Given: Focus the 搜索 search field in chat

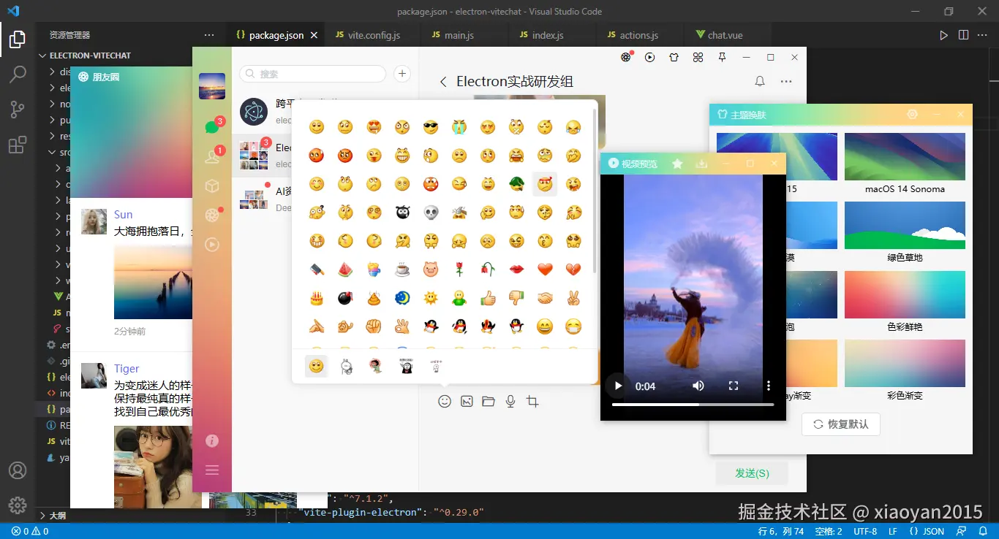Looking at the screenshot, I should click(x=312, y=74).
